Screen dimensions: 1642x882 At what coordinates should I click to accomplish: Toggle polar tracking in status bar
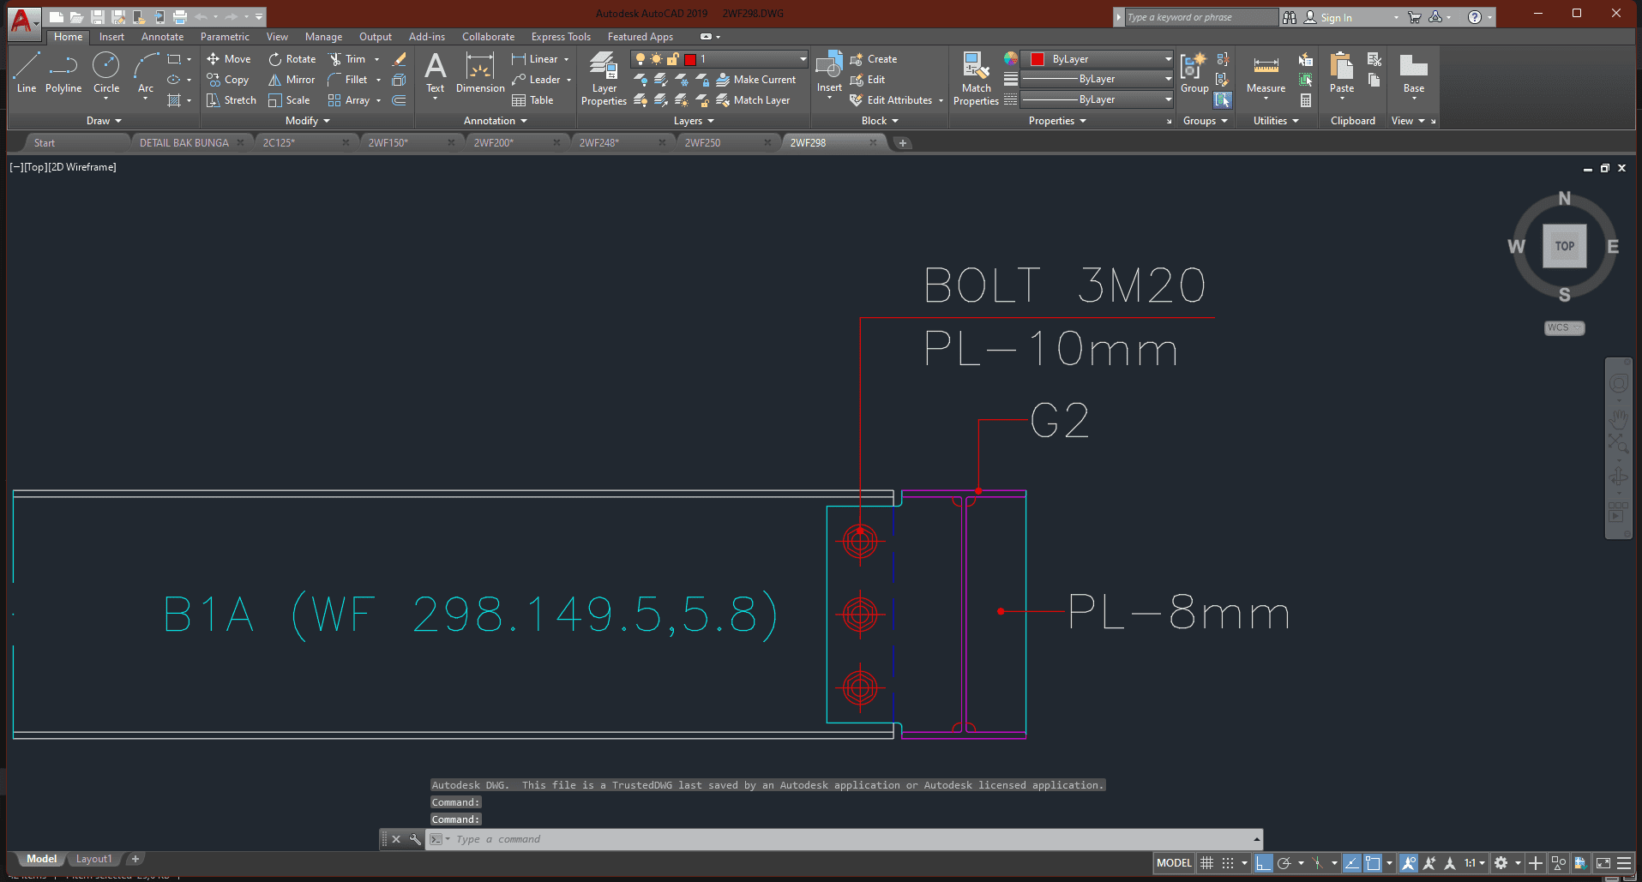point(1284,863)
